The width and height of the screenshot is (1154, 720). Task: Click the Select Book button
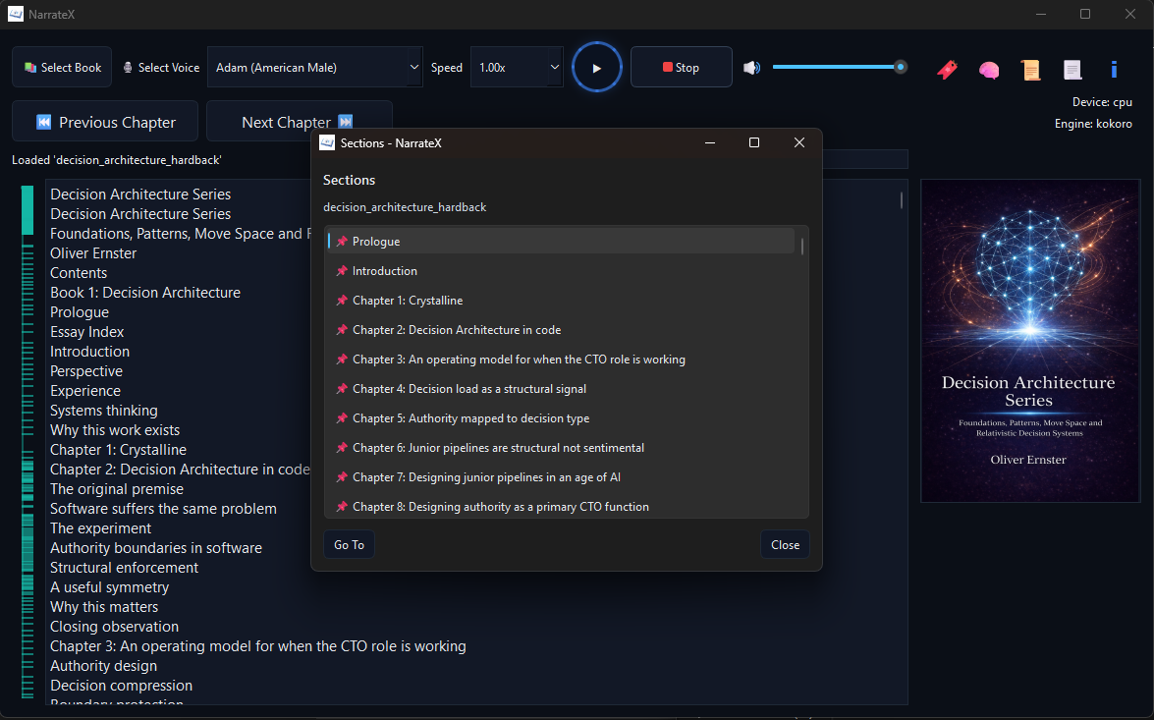(62, 68)
